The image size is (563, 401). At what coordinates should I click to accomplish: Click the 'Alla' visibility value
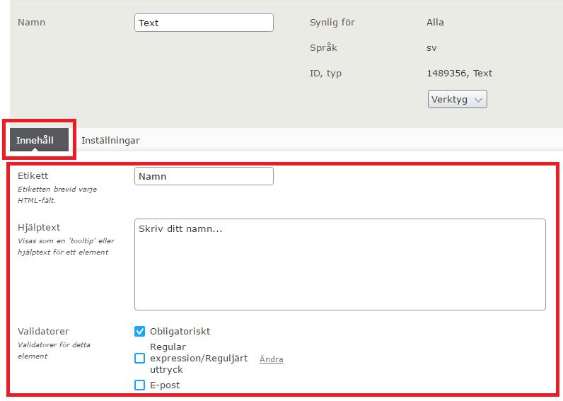coord(435,22)
